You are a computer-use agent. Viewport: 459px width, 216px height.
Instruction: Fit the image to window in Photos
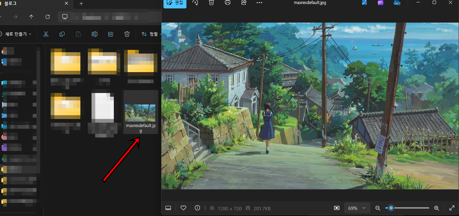click(x=336, y=208)
